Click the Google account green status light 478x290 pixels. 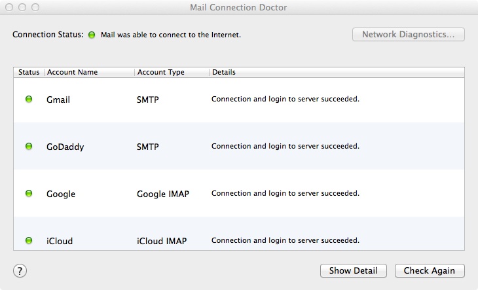(x=29, y=194)
